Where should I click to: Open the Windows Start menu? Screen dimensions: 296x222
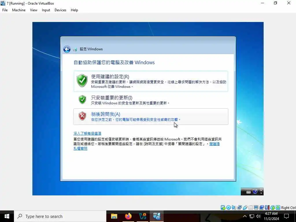7,216
